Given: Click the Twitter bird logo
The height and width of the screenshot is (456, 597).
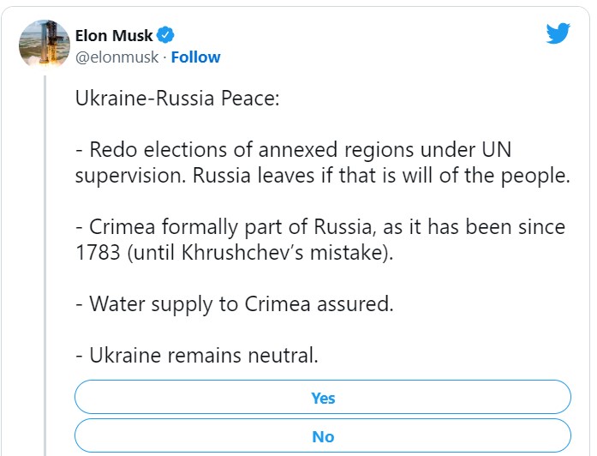Looking at the screenshot, I should 558,33.
